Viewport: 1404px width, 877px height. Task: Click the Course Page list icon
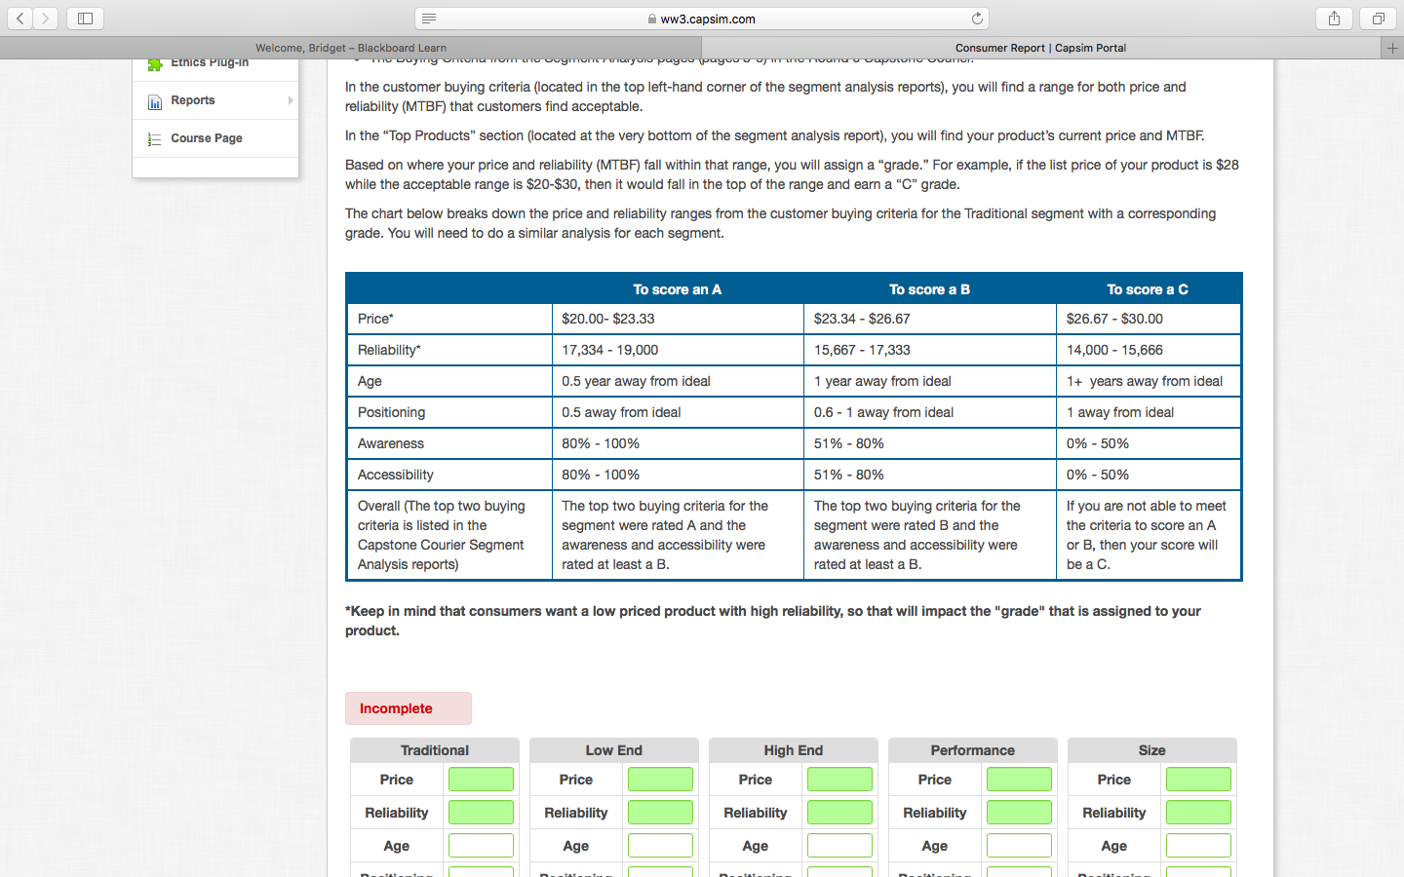pyautogui.click(x=154, y=139)
